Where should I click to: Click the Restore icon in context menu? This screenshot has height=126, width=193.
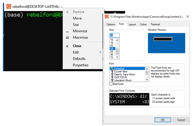pos(67,12)
